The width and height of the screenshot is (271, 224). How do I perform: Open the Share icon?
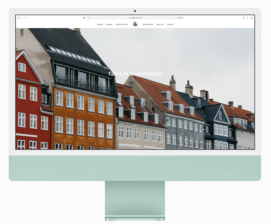tap(244, 18)
